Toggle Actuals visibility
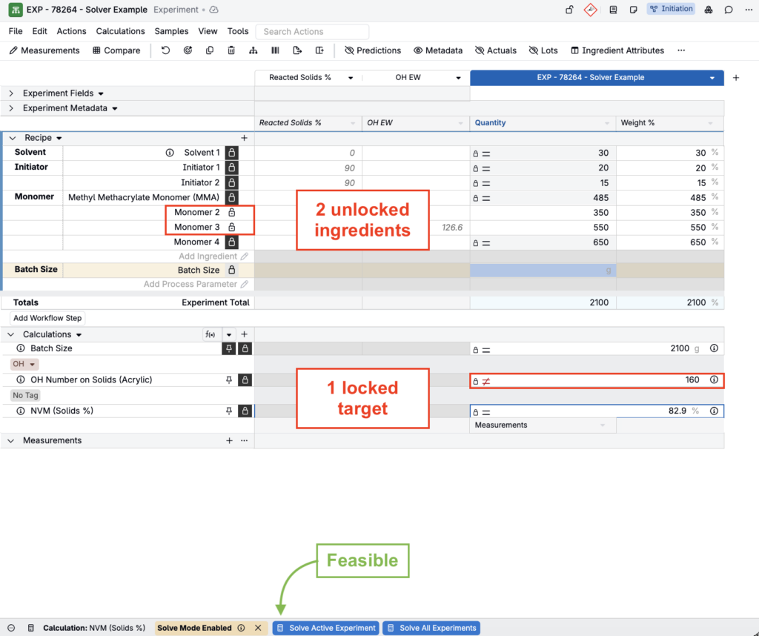The image size is (759, 636). [496, 50]
